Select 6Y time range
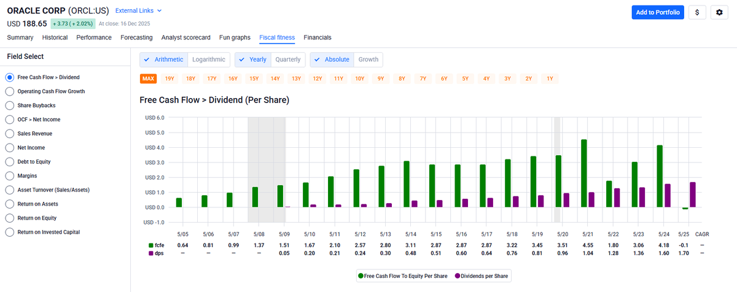The image size is (737, 292). [444, 79]
